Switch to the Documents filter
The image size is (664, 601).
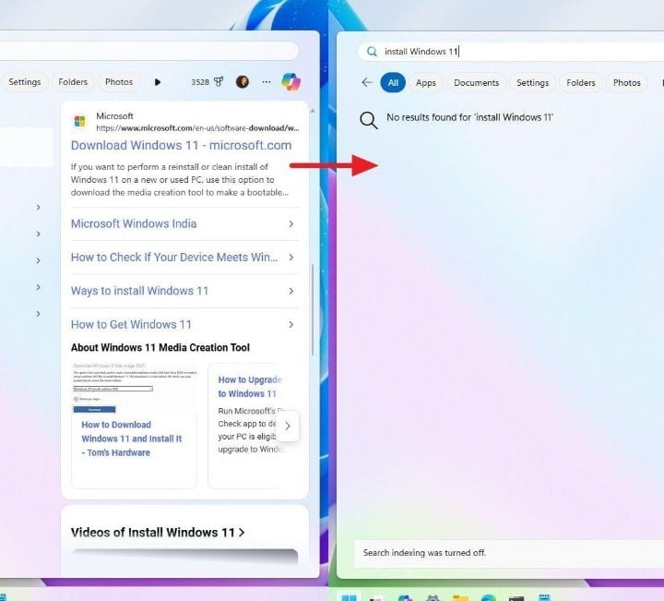coord(477,83)
